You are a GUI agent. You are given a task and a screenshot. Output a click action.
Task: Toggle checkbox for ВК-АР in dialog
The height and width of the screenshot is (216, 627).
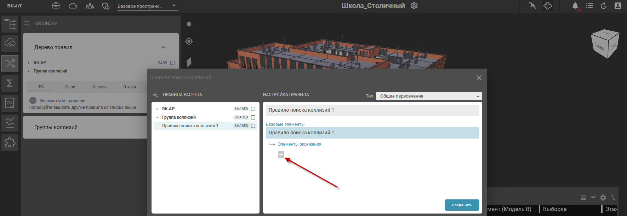pyautogui.click(x=253, y=109)
